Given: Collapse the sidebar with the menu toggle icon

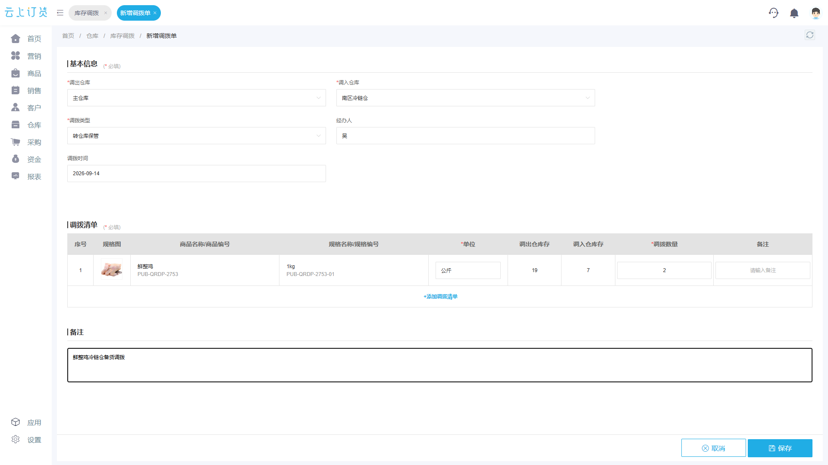Looking at the screenshot, I should [x=60, y=13].
